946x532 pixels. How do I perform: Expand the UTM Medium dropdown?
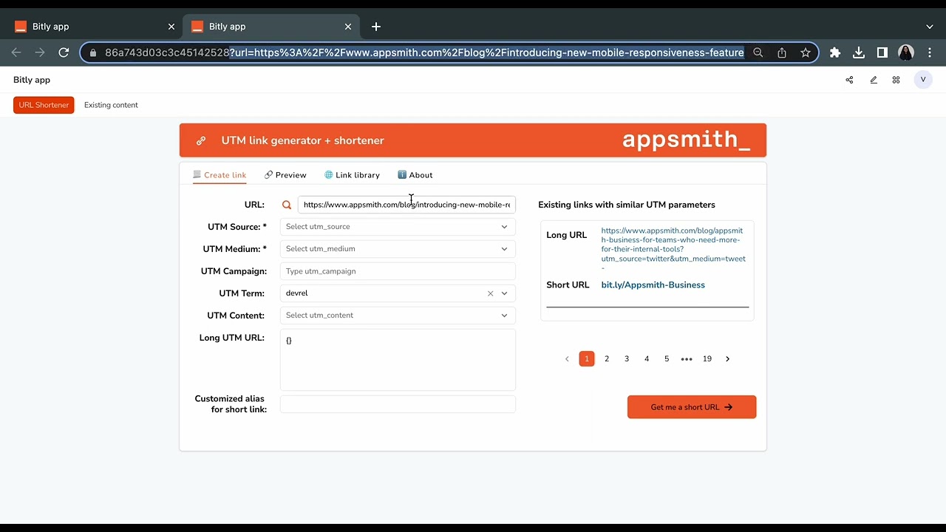click(398, 249)
